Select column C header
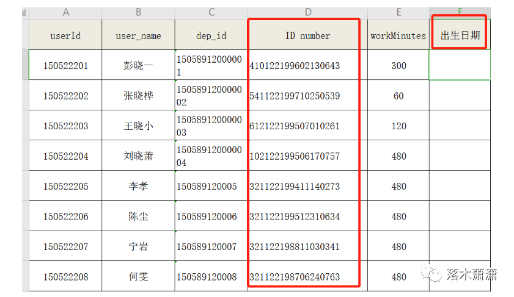 click(x=211, y=13)
